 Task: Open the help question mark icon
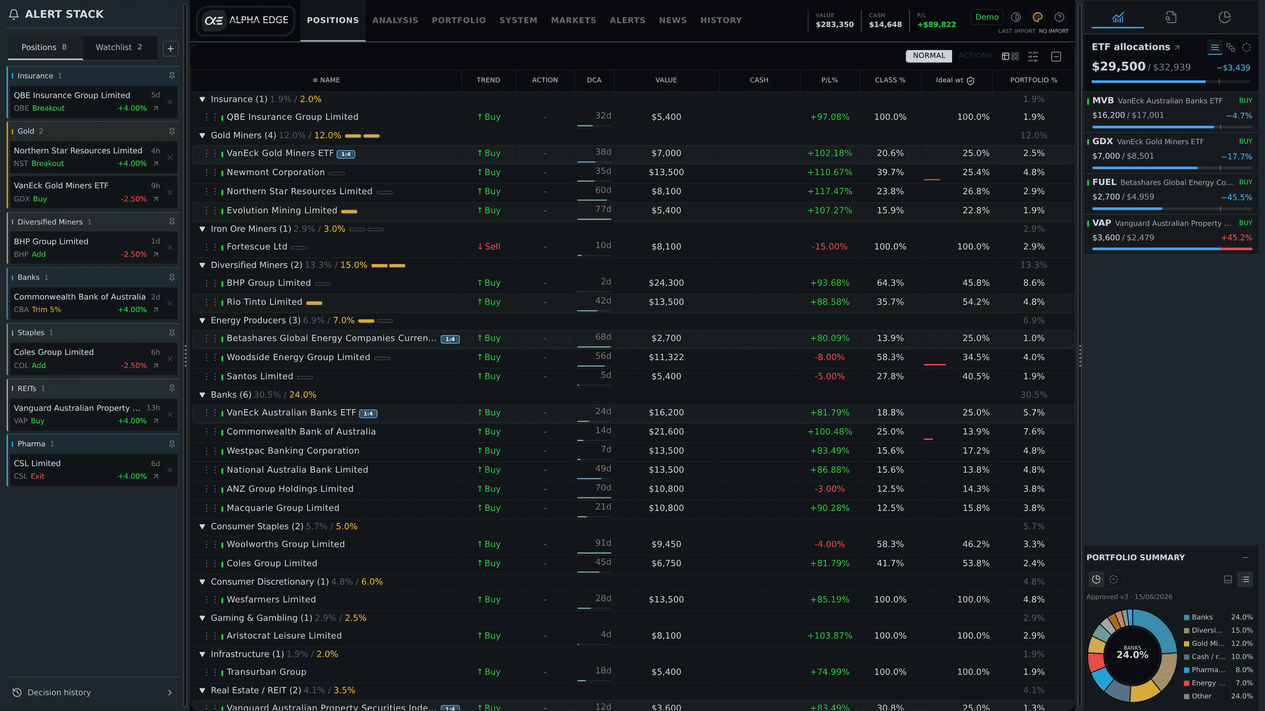click(x=1059, y=17)
